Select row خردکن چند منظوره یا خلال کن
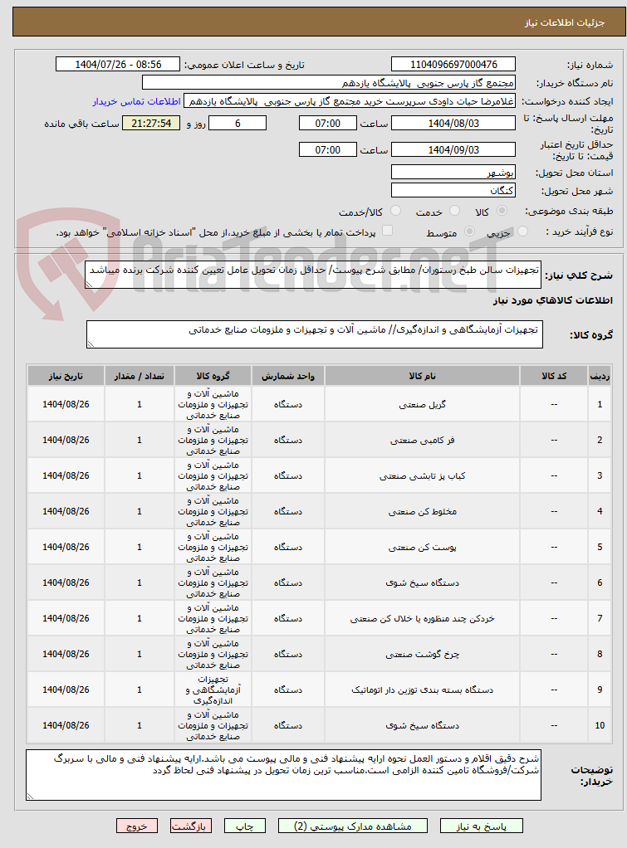 tap(320, 618)
